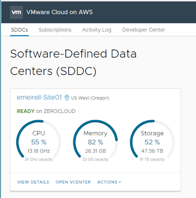This screenshot has height=198, width=196.
Task: Click the location pin icon near US West
Action: (x=66, y=98)
